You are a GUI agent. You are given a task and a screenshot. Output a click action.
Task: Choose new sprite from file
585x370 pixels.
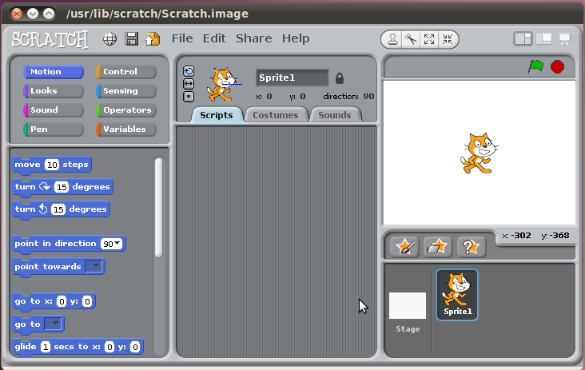[438, 247]
